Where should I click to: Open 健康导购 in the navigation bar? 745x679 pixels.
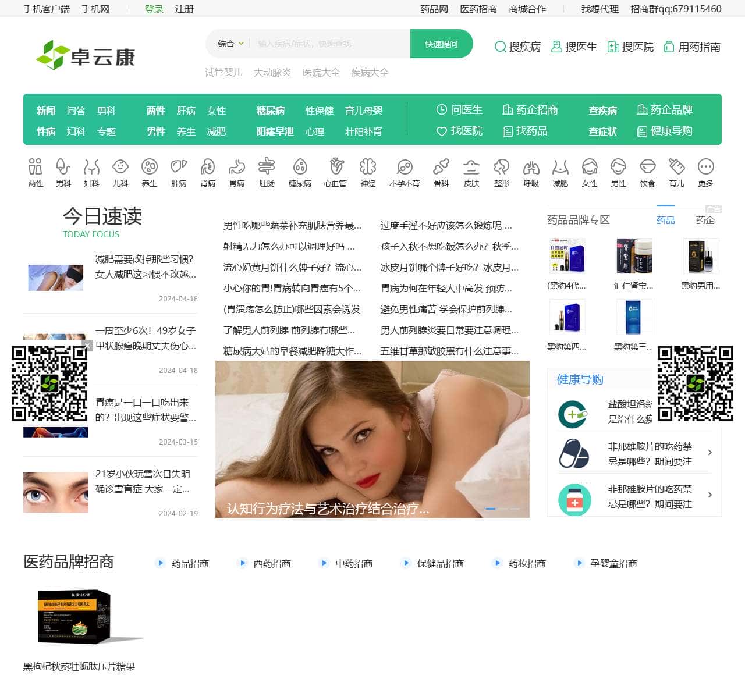coord(665,131)
